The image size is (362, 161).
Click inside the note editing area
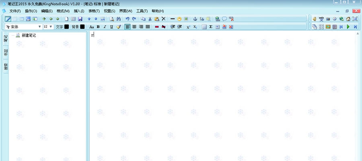(x=222, y=97)
